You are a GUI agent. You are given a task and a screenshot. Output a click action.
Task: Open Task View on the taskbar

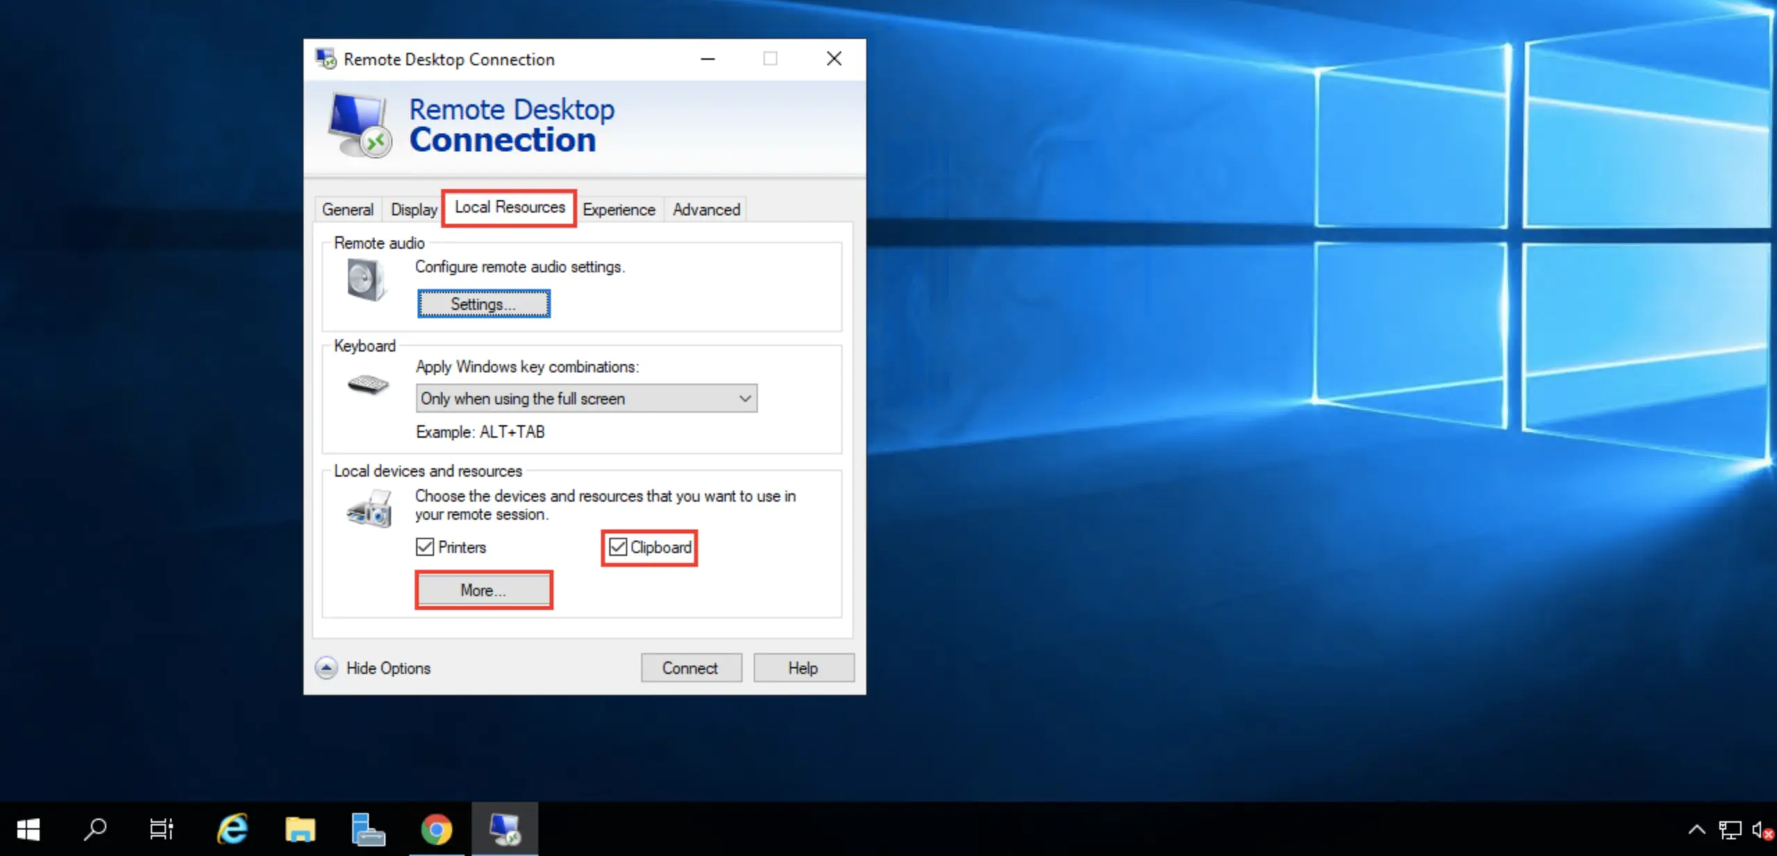(x=161, y=829)
